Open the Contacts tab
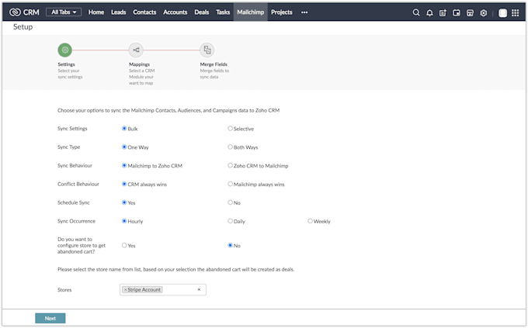The image size is (528, 328). click(x=144, y=12)
